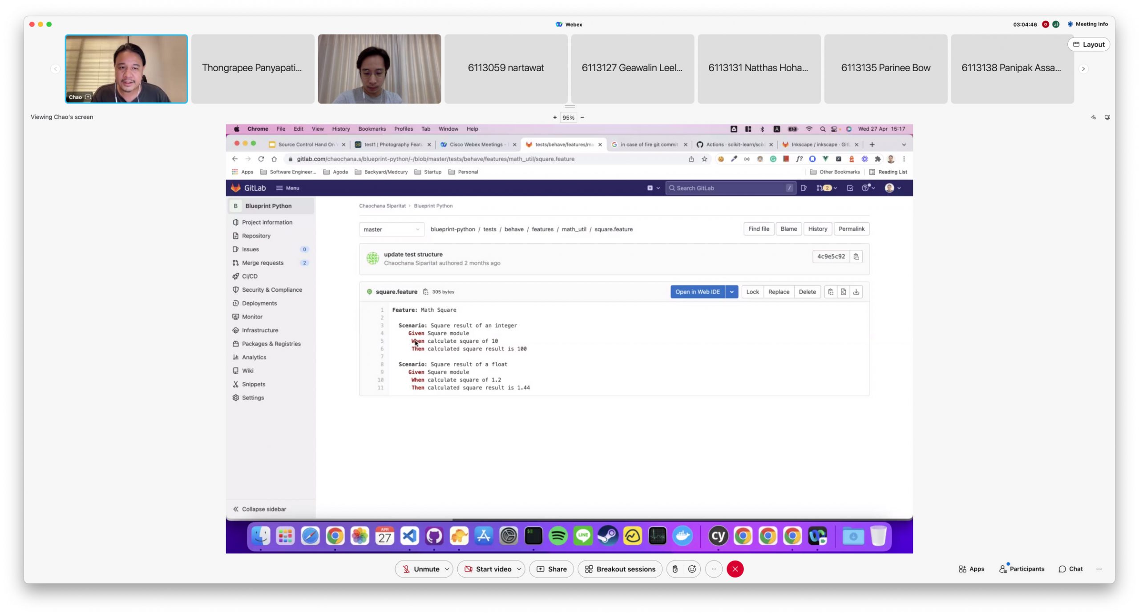
Task: Zoom out the shared screen with minus
Action: click(x=582, y=117)
